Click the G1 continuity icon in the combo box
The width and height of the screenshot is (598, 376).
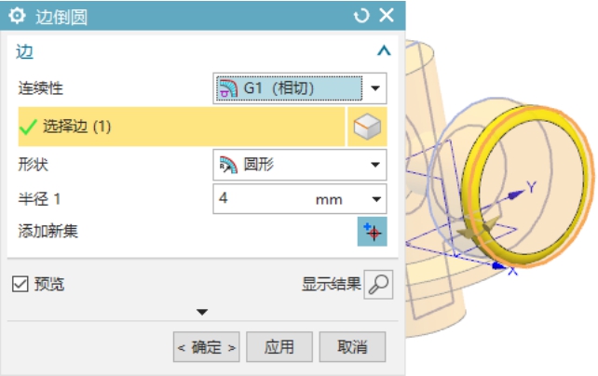click(228, 88)
